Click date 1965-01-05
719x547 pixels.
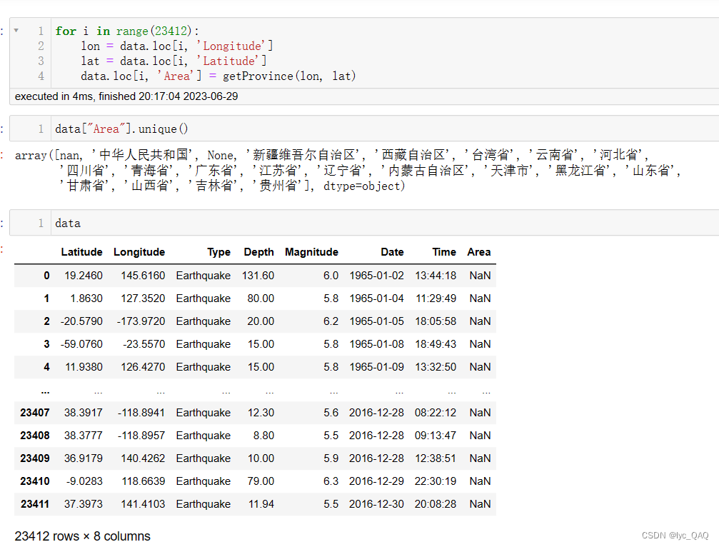coord(376,321)
